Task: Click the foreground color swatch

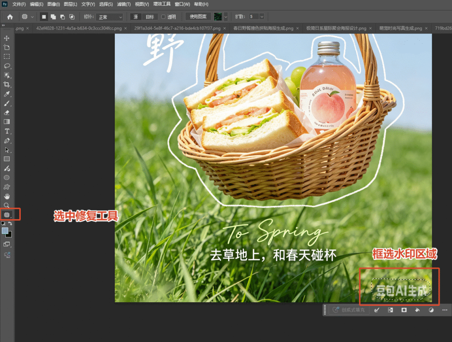Action: pos(4,231)
